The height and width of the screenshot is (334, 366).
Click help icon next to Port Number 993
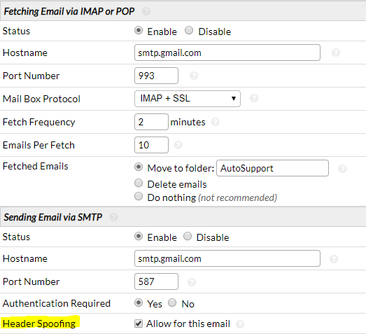point(194,76)
